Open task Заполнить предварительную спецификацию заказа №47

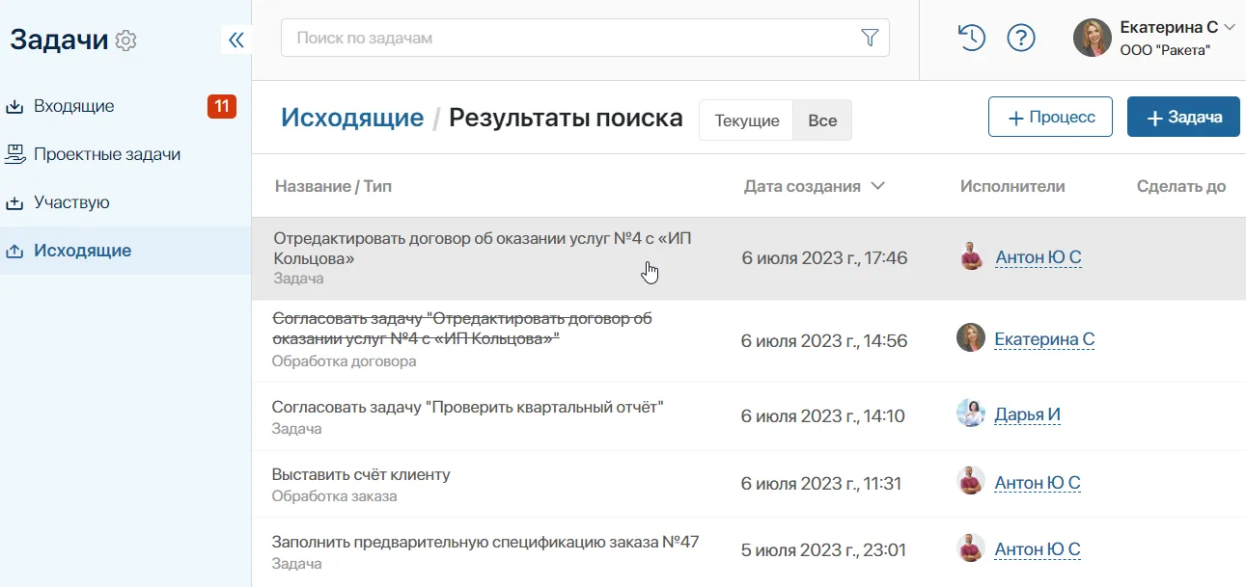coord(485,542)
